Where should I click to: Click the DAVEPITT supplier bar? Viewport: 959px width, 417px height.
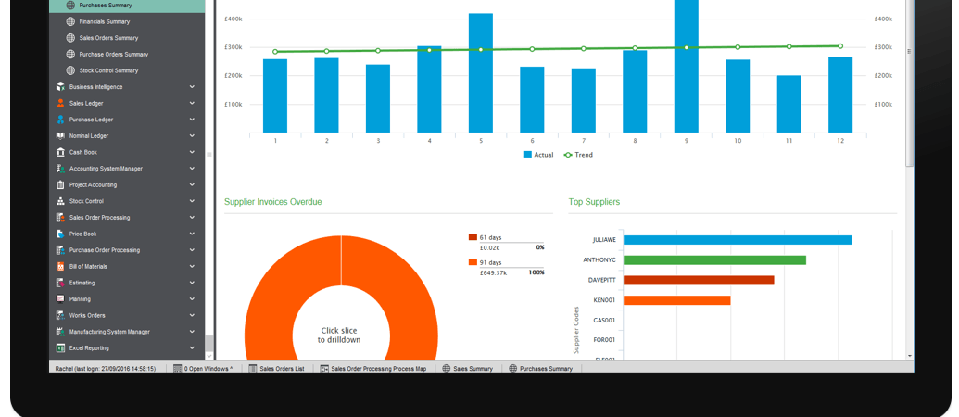click(x=699, y=280)
